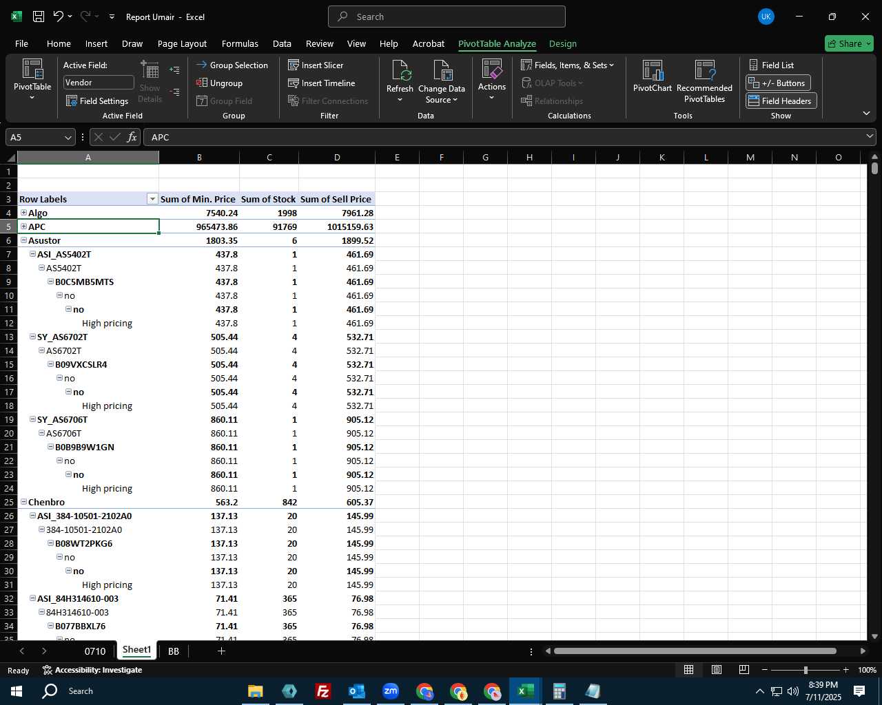
Task: Toggle Field Headers display
Action: tap(781, 101)
